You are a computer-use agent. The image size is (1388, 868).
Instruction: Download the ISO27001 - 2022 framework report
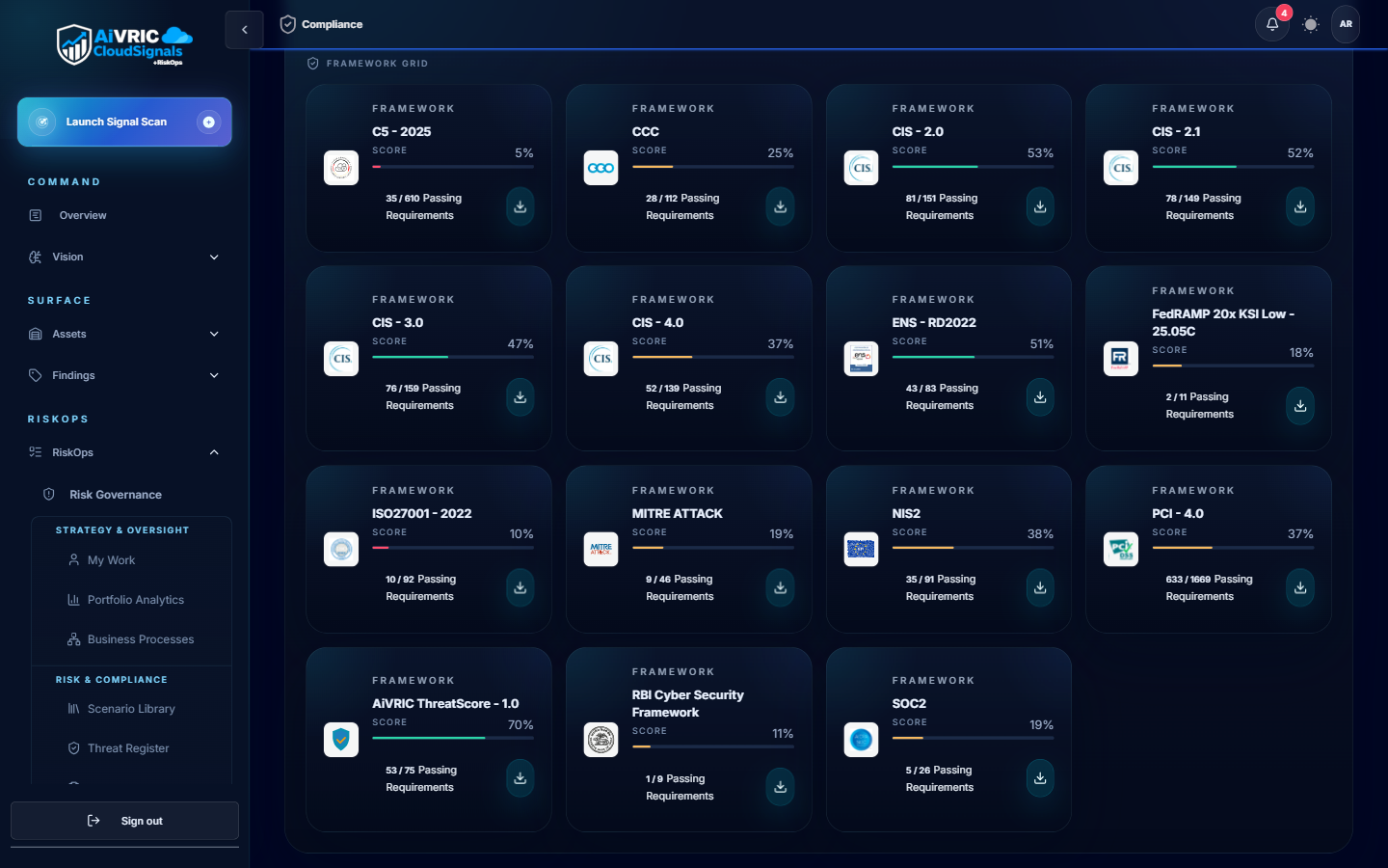click(x=520, y=587)
